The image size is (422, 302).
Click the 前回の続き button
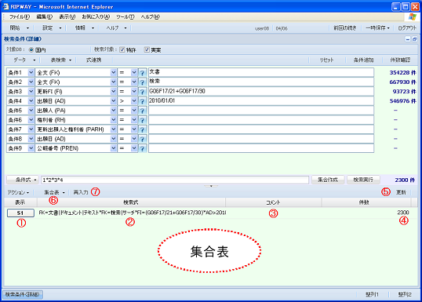pos(345,27)
